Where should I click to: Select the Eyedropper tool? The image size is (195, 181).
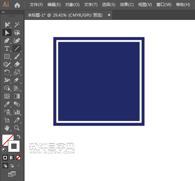point(7,104)
